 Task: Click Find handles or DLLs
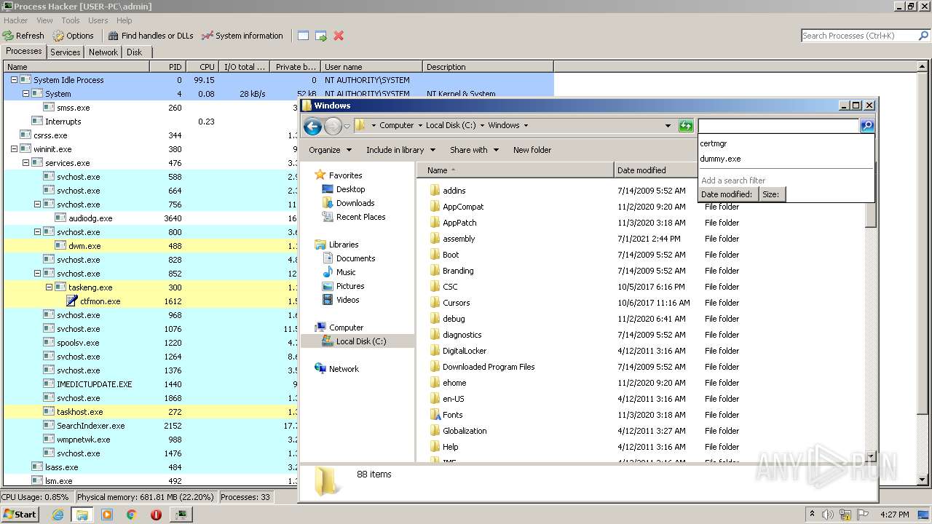151,36
